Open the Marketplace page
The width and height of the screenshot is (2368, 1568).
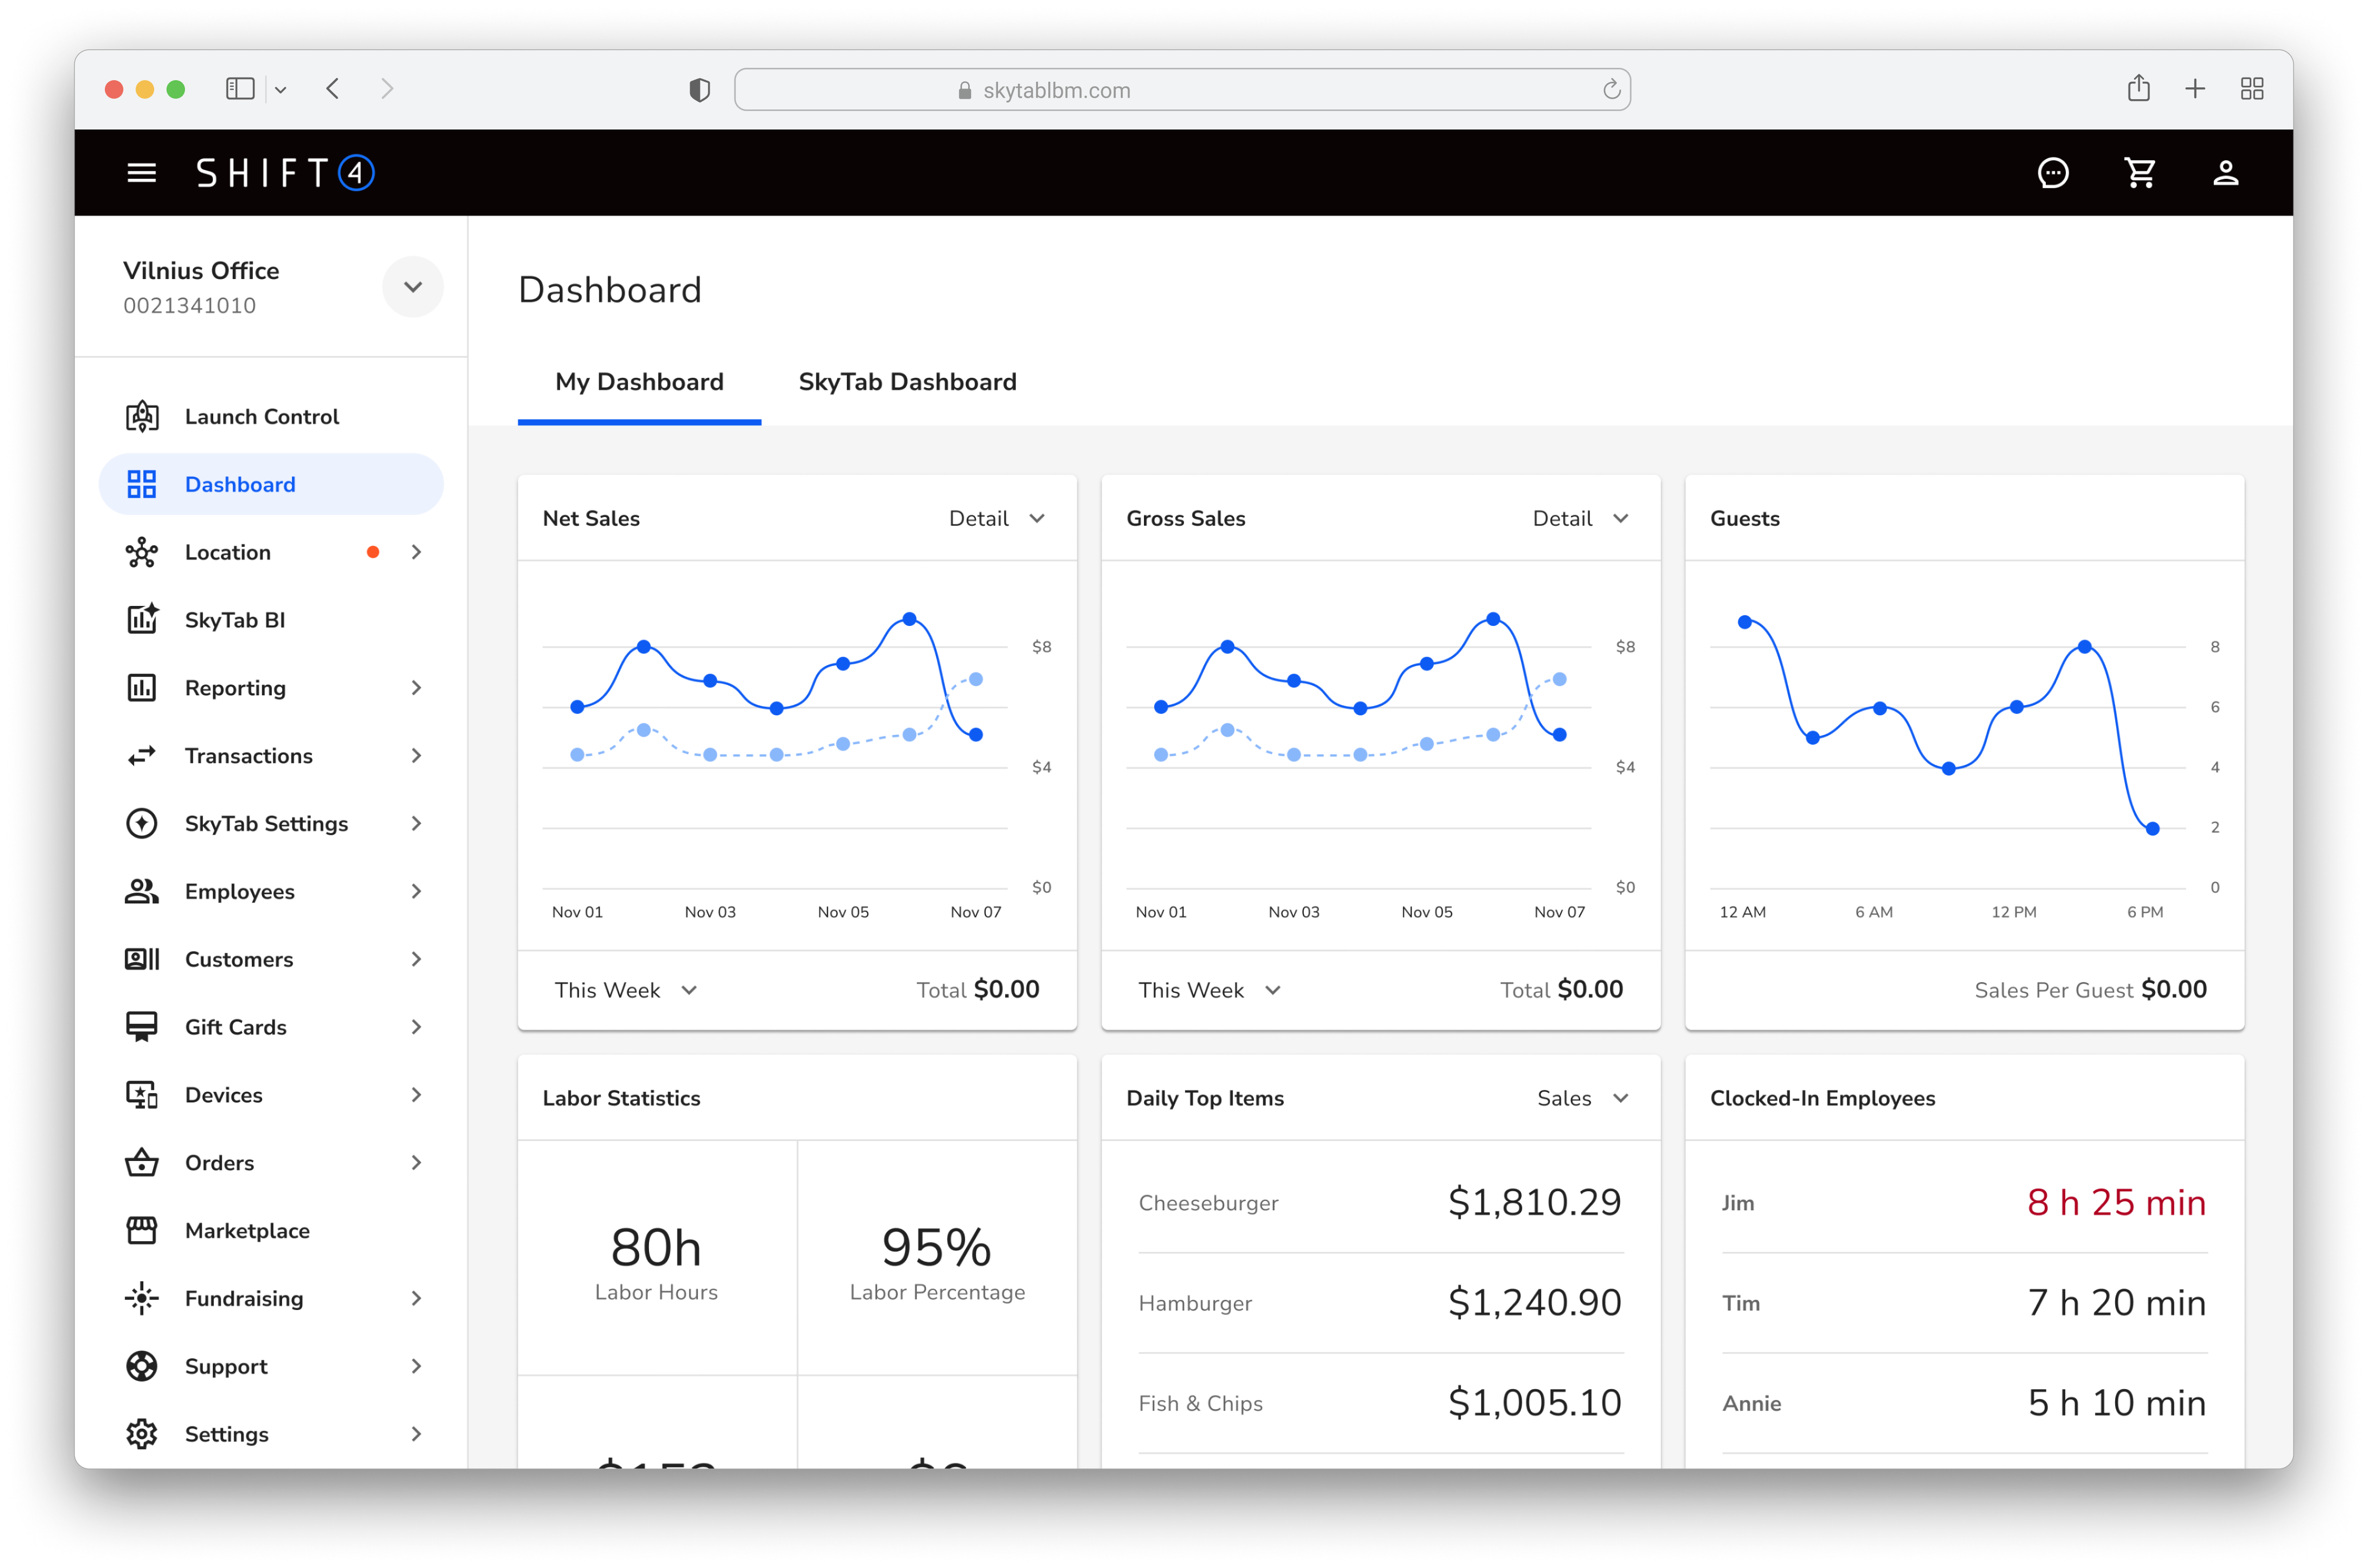247,1230
